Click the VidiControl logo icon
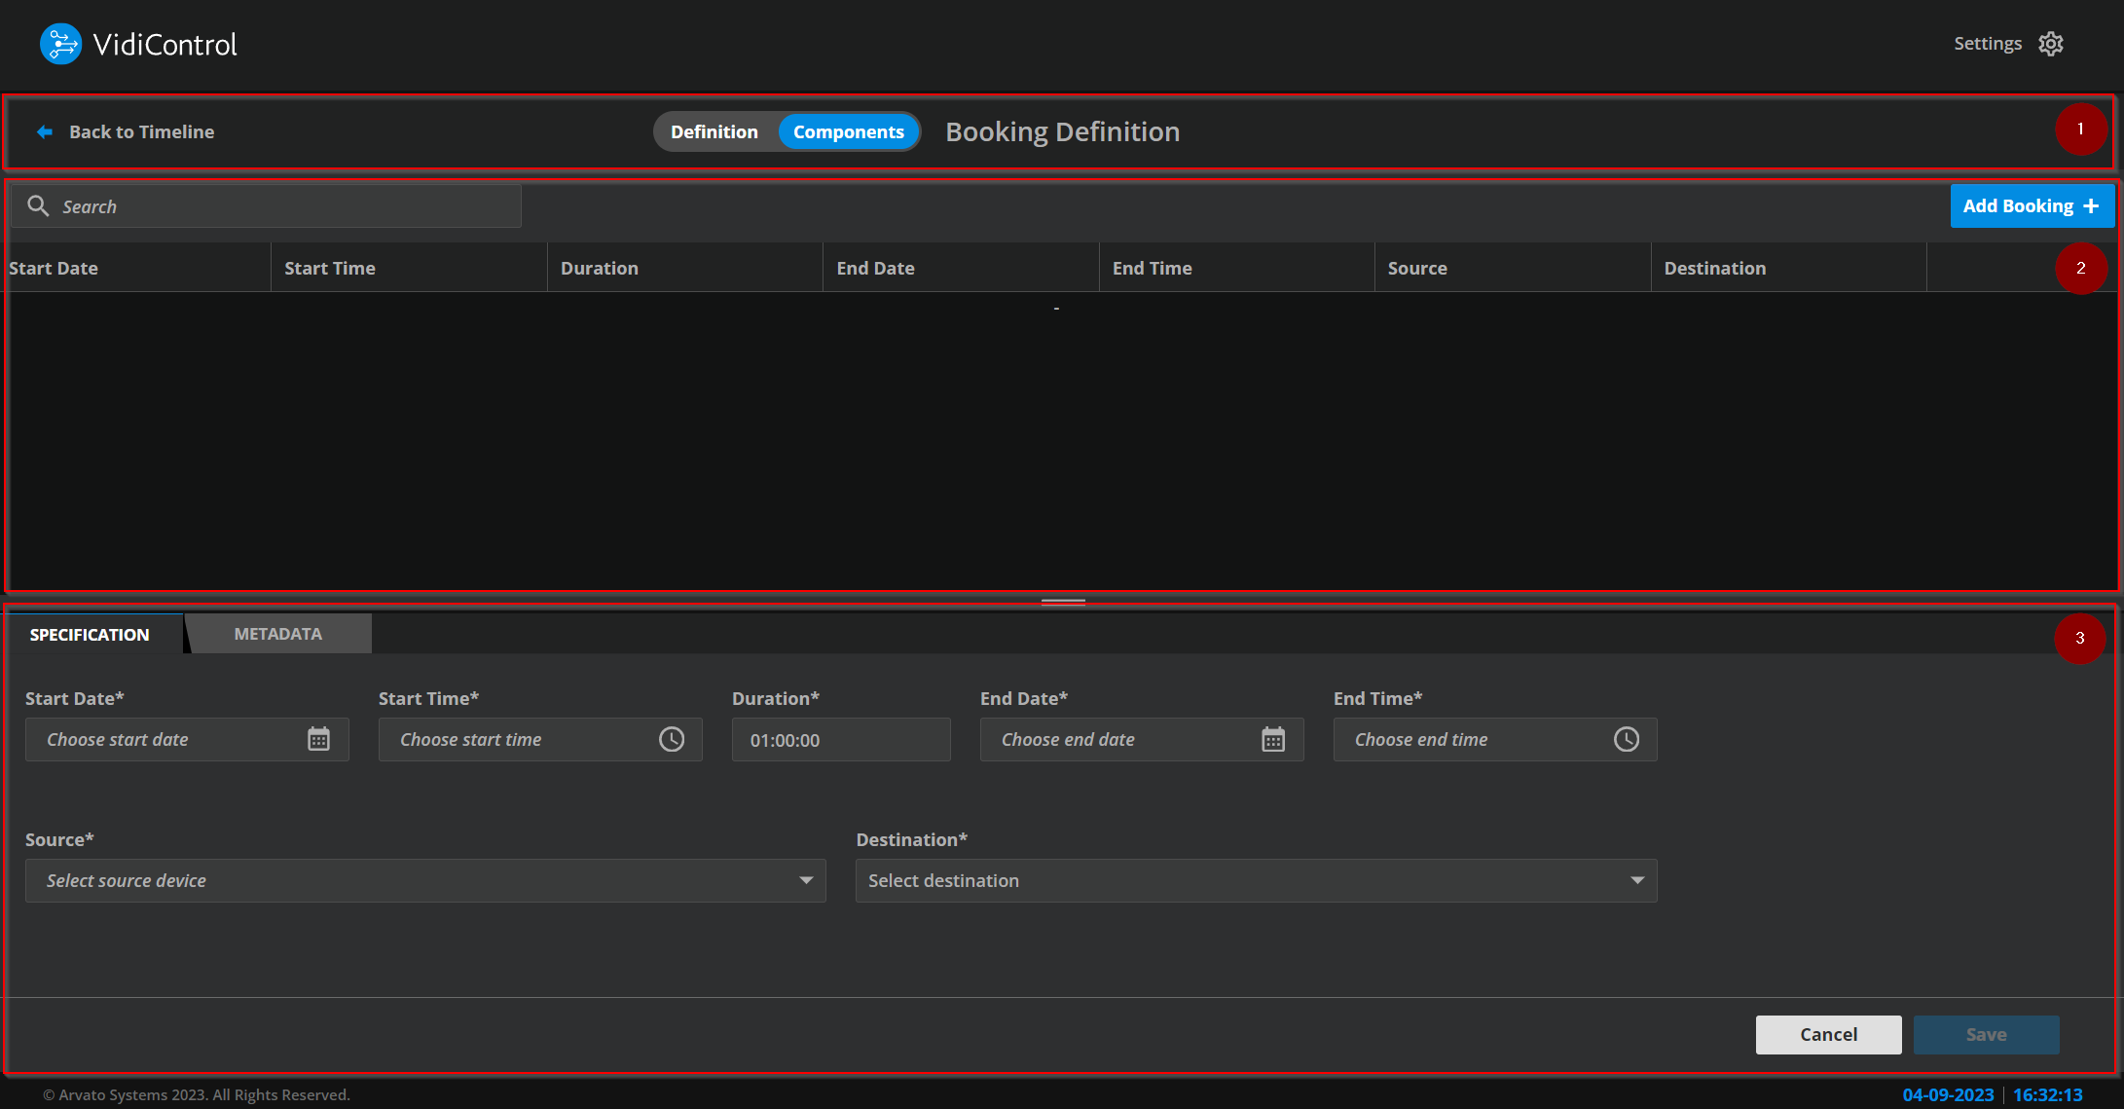The width and height of the screenshot is (2124, 1109). pos(60,44)
